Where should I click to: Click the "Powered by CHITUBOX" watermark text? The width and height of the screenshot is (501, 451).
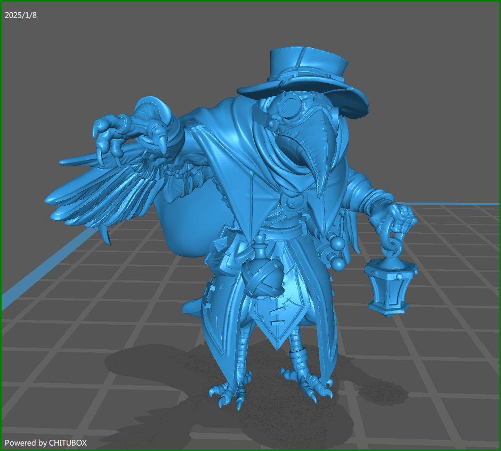point(46,442)
